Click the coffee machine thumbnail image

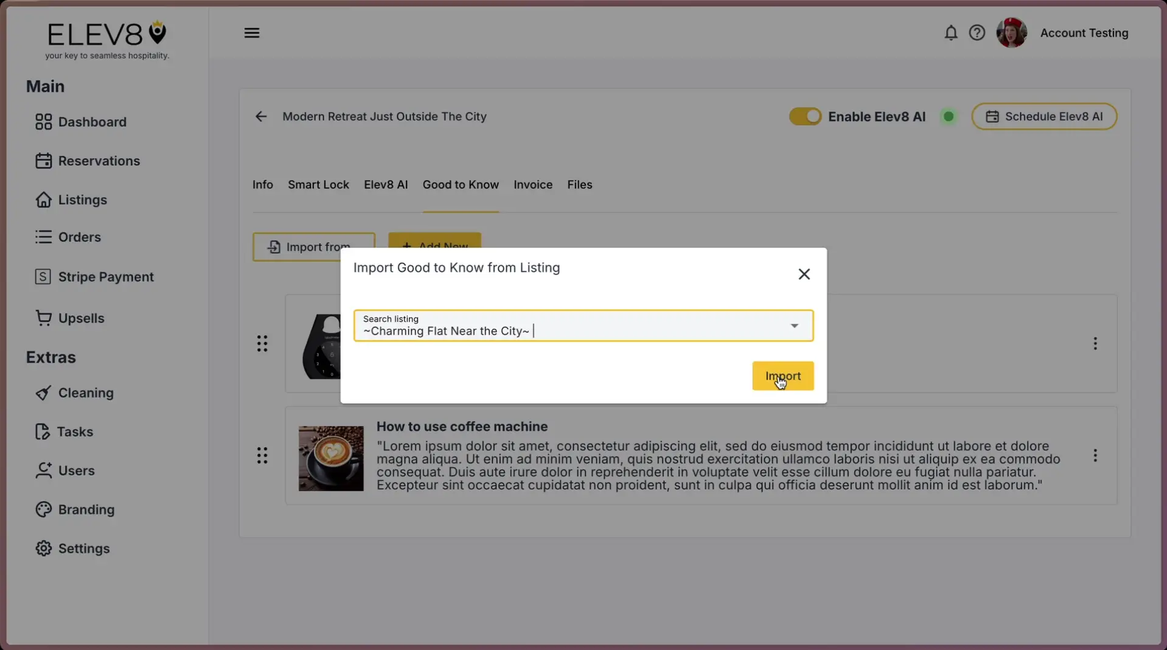(x=331, y=458)
